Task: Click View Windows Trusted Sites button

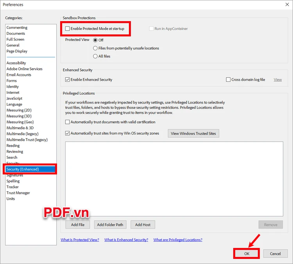Action: pyautogui.click(x=193, y=133)
